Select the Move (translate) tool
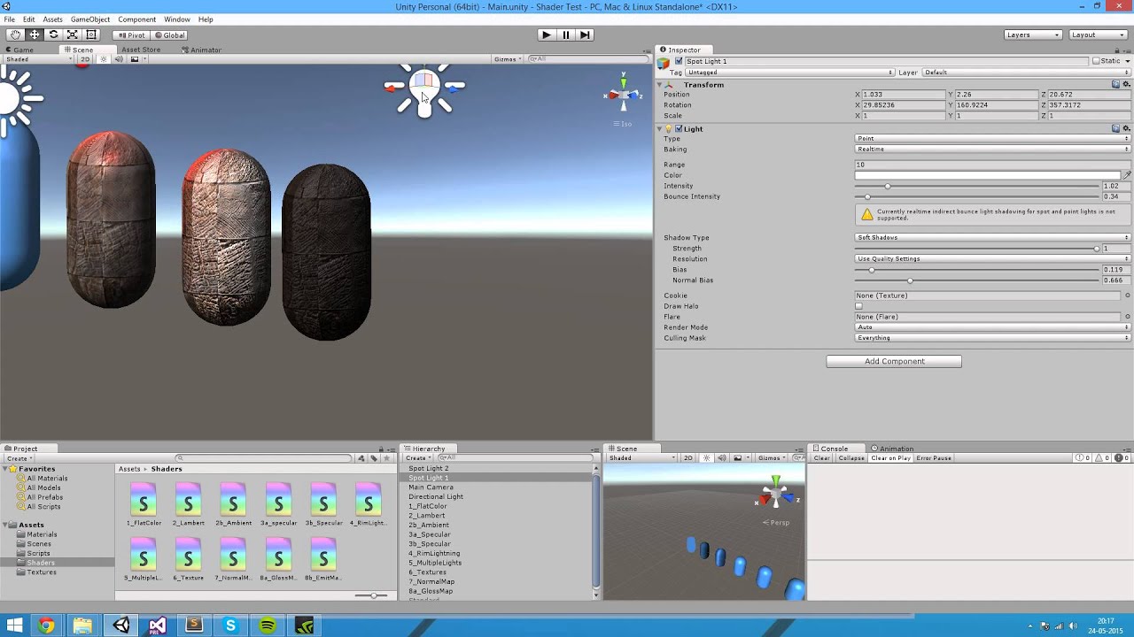The height and width of the screenshot is (637, 1134). pos(35,35)
